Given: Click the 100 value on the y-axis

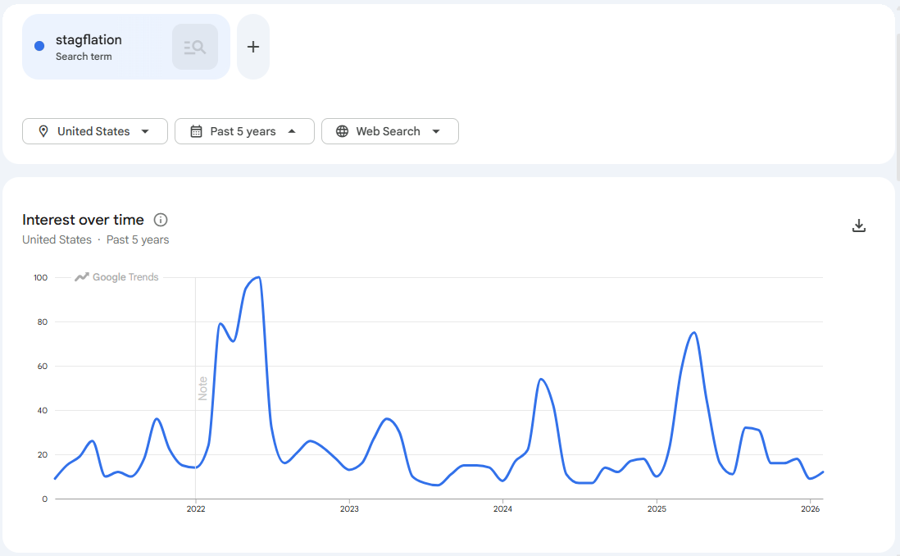Looking at the screenshot, I should [41, 278].
